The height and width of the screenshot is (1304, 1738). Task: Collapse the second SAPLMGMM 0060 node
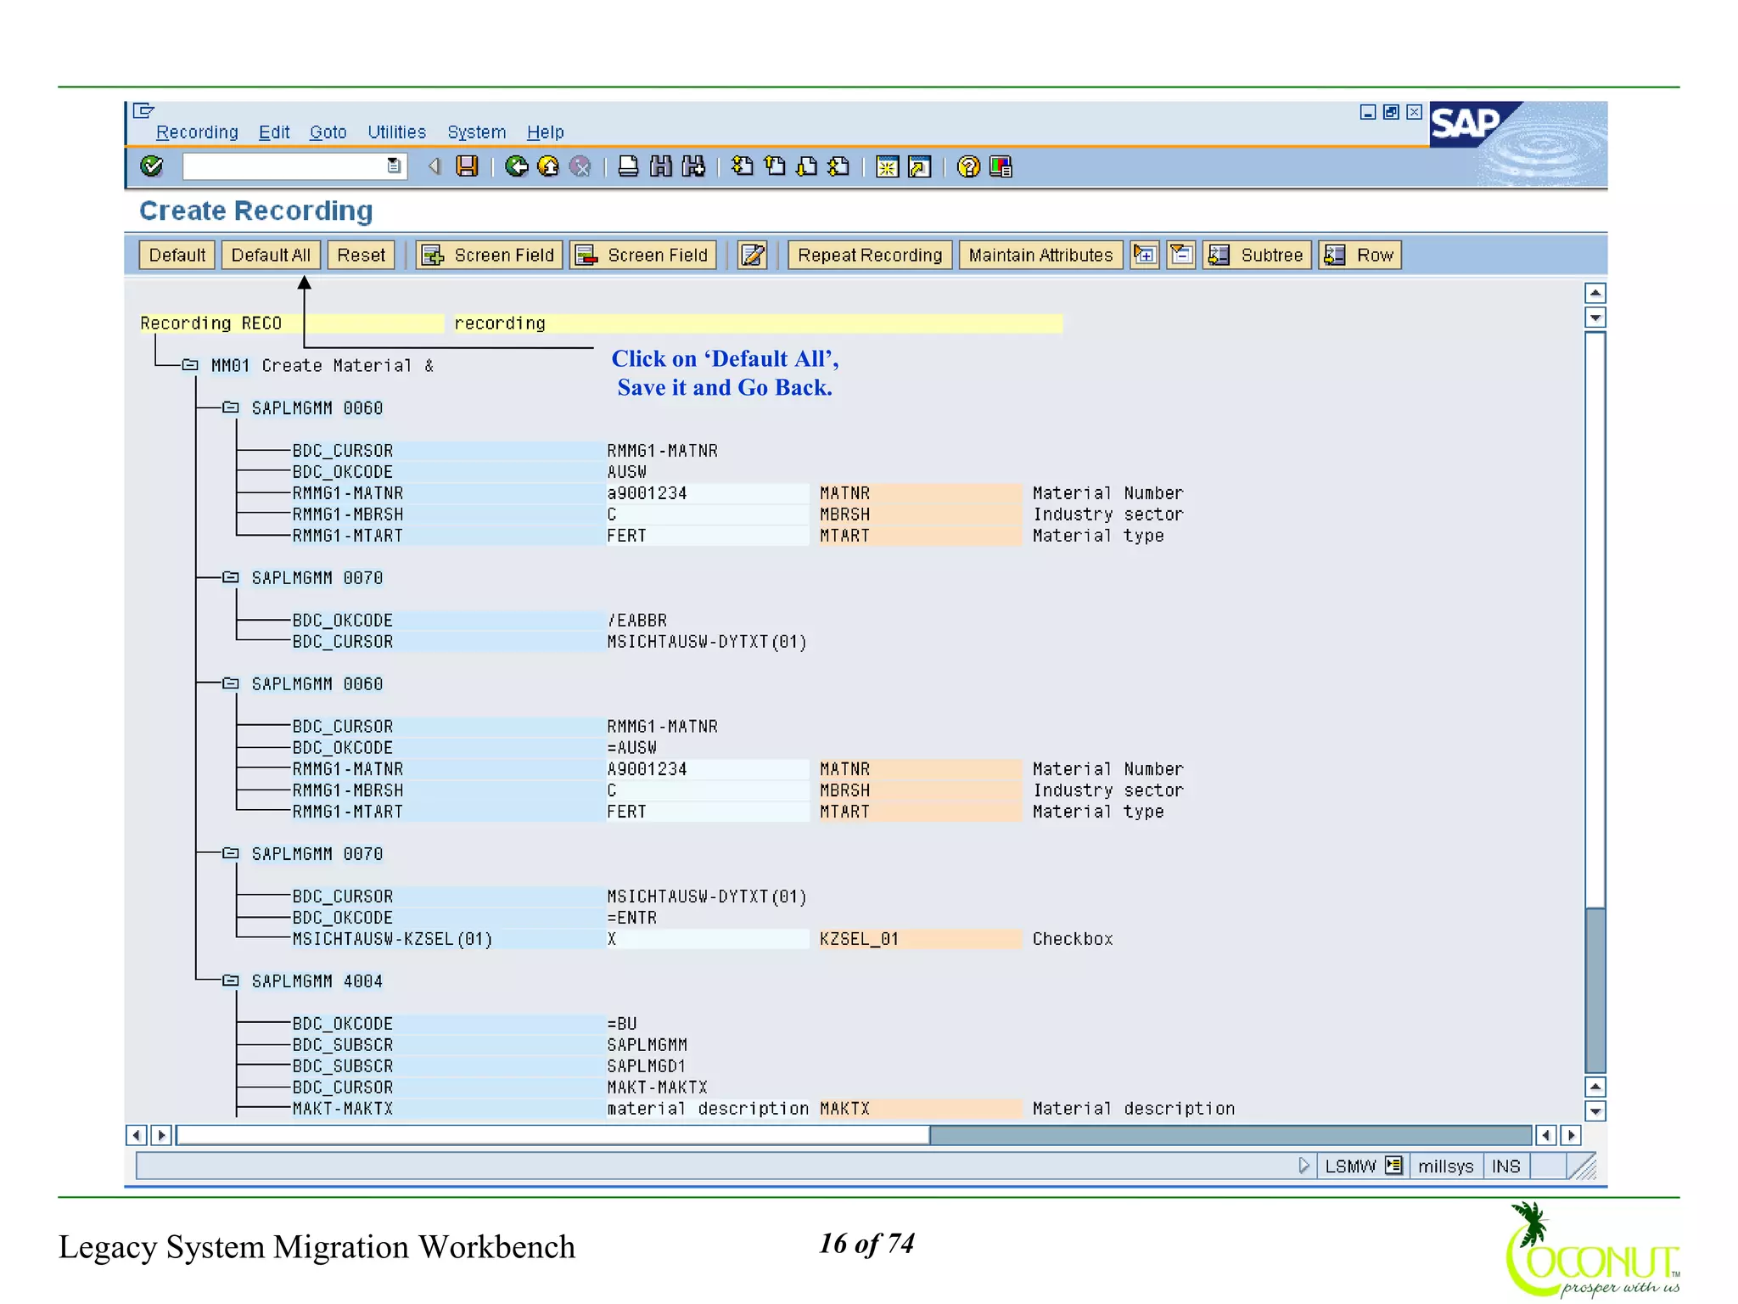pos(230,683)
